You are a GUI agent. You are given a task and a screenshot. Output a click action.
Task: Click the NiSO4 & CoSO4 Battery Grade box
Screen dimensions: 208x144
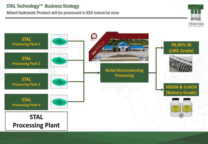pyautogui.click(x=181, y=90)
